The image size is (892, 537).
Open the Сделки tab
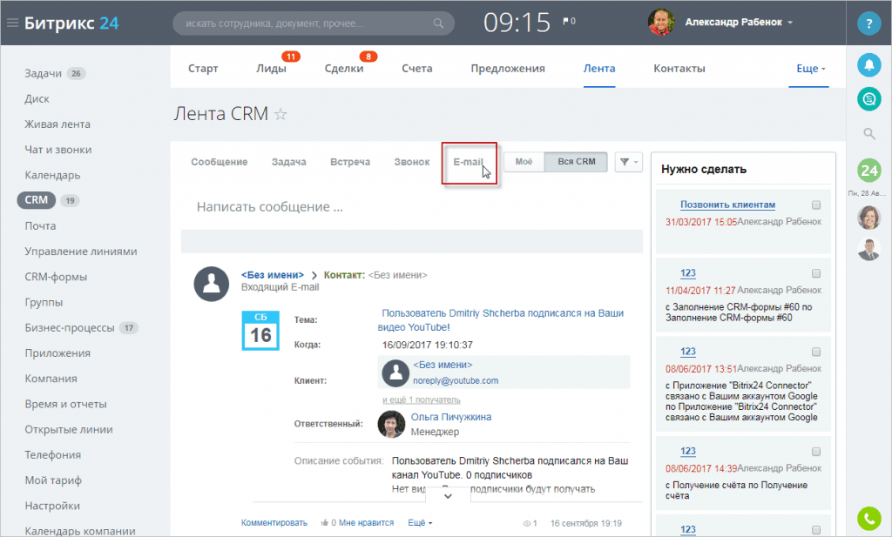coord(344,68)
